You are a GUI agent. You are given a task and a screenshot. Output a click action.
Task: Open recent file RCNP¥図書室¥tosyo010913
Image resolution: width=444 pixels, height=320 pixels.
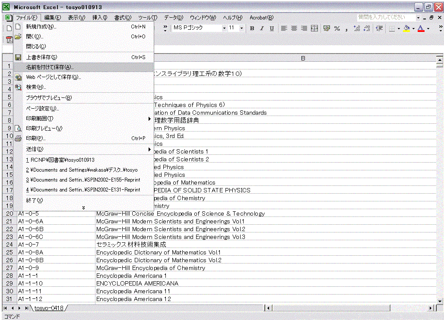60,160
